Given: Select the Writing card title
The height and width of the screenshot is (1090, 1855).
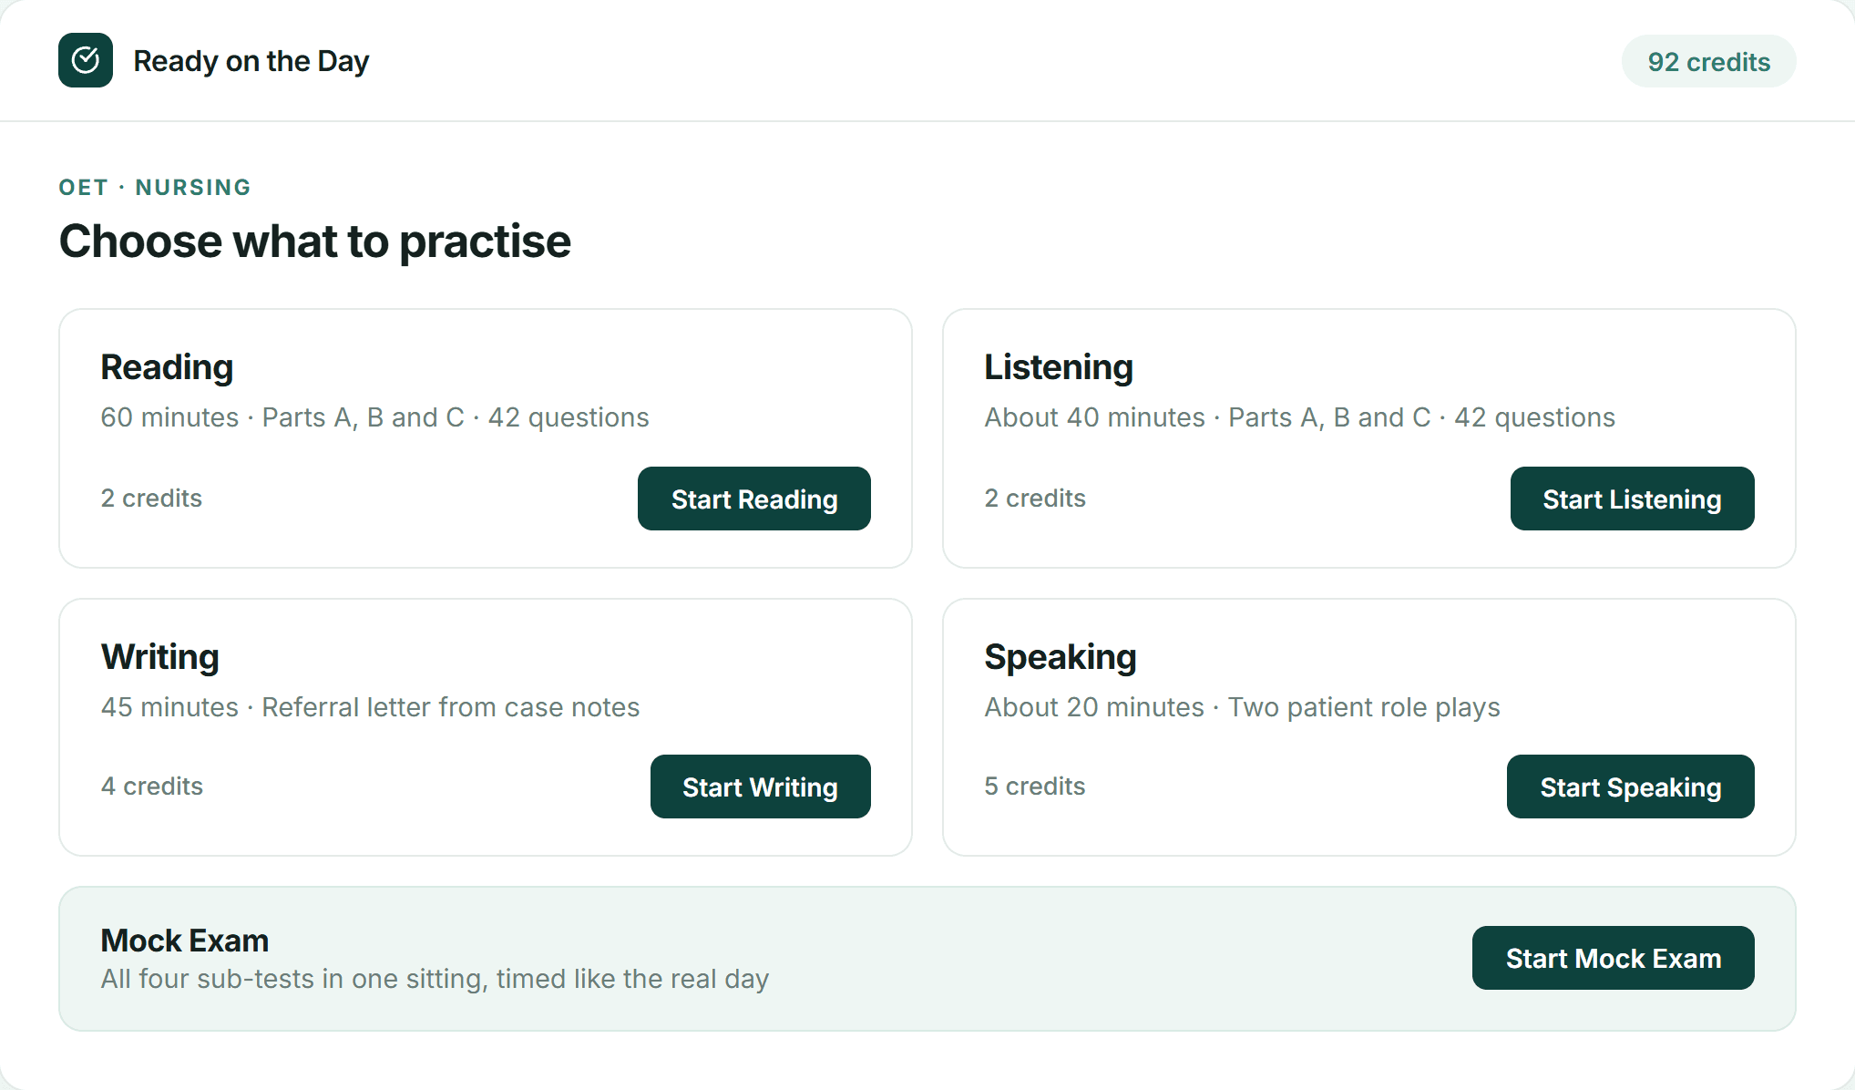Looking at the screenshot, I should (159, 657).
